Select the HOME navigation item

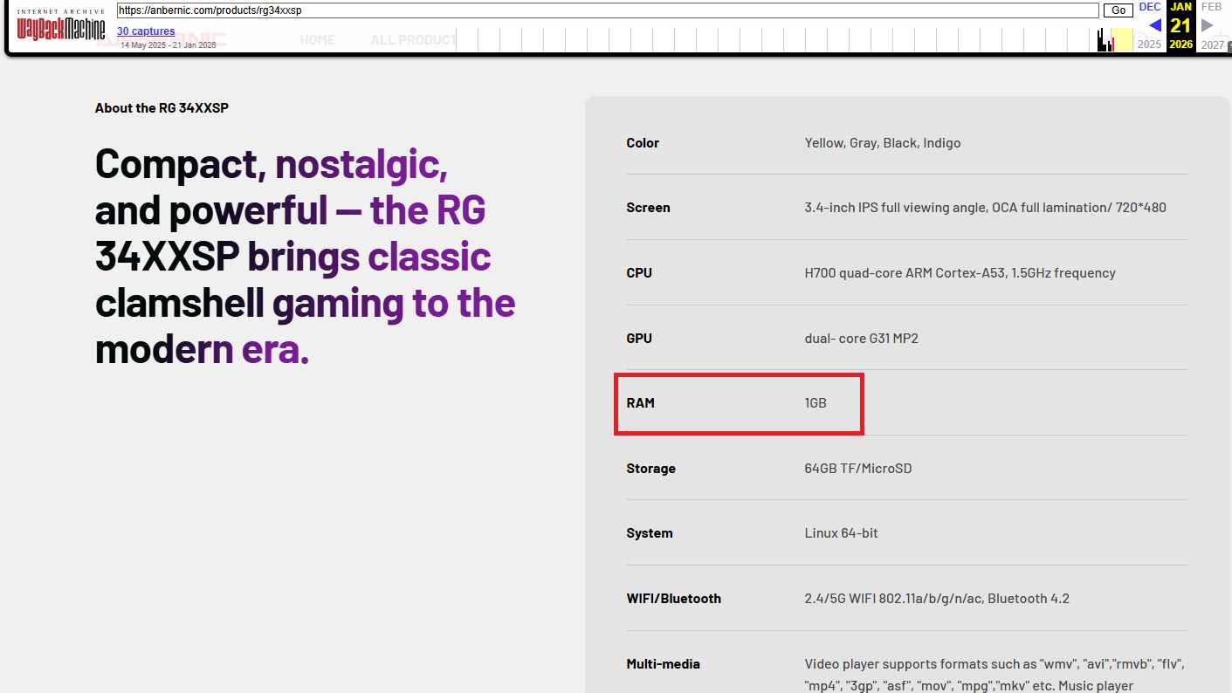(318, 39)
